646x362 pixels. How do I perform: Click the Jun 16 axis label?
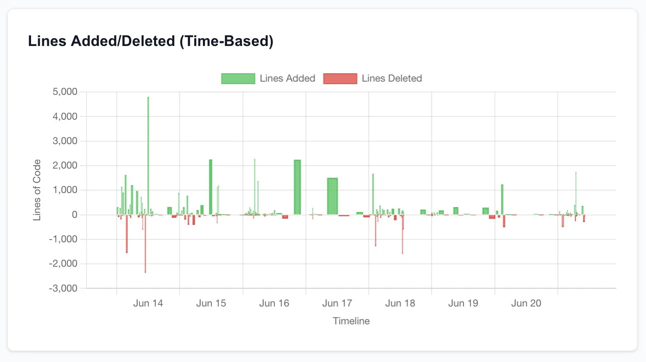click(x=274, y=303)
